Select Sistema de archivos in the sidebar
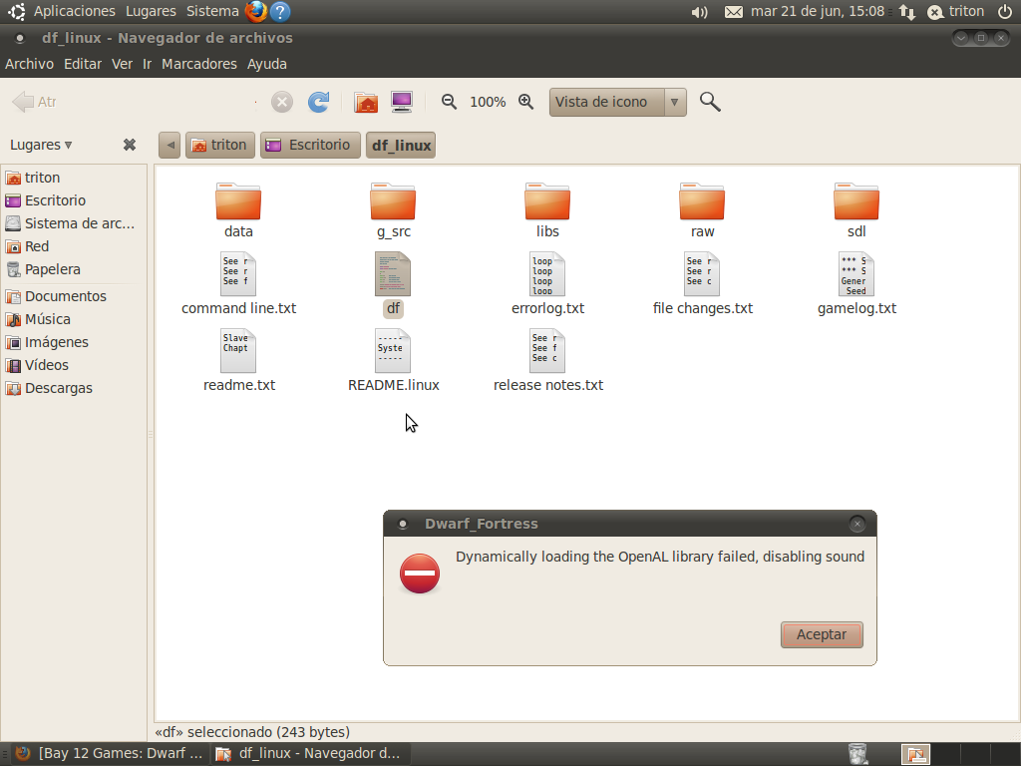The width and height of the screenshot is (1021, 766). coord(74,223)
